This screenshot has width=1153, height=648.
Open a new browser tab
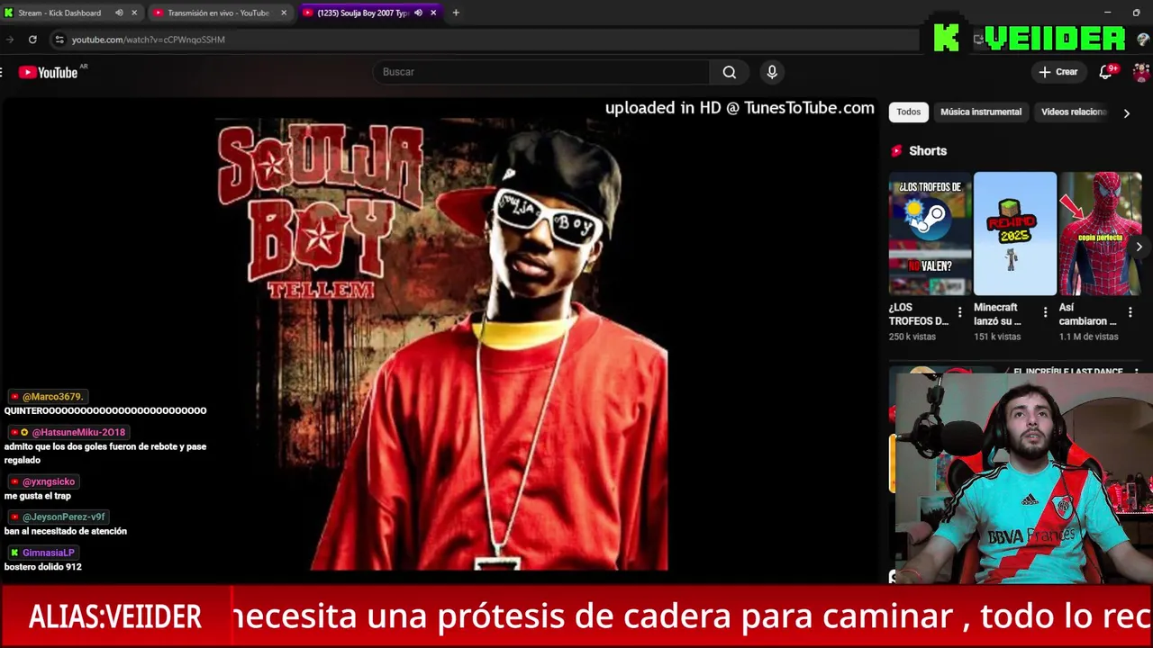[x=456, y=13]
